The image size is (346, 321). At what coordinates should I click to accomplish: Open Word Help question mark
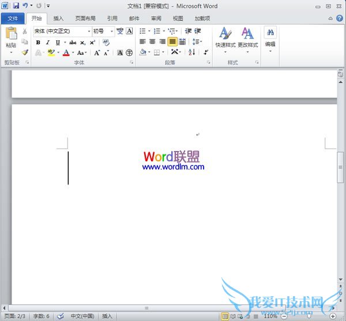tap(340, 18)
